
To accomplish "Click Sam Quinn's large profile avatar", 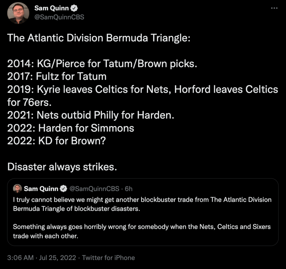I will pos(18,13).
